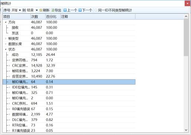Select the 帧ID填充... row with count 64
The image size is (191, 135).
tap(69, 82)
